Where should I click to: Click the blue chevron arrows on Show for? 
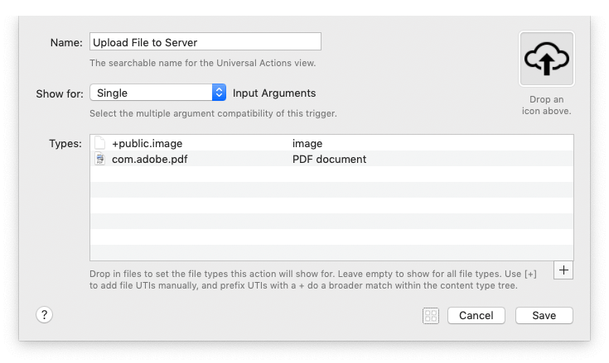click(x=219, y=93)
